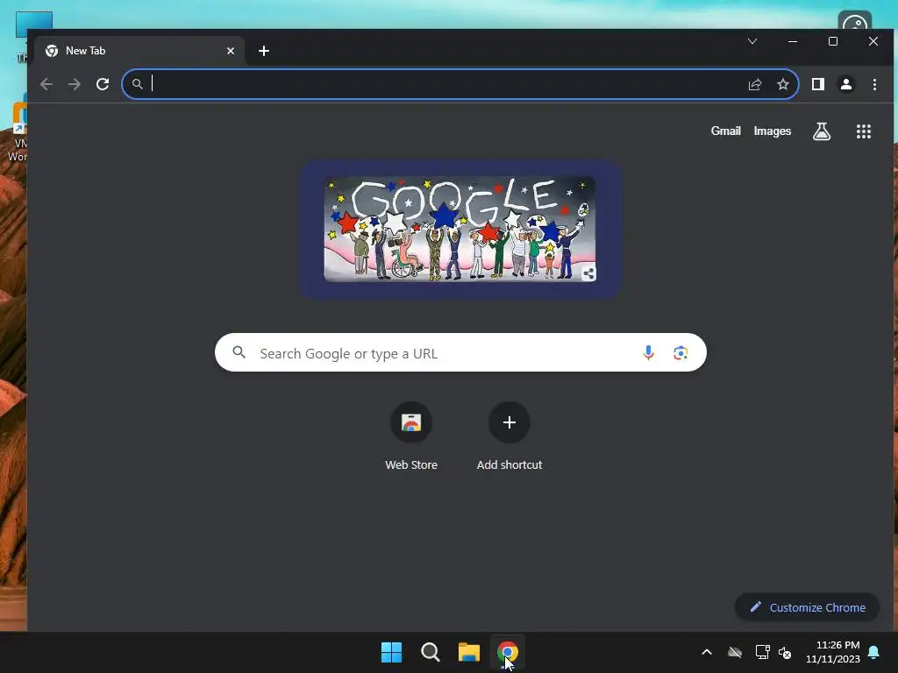
Task: Open Chrome three-dot menu
Action: tap(874, 84)
